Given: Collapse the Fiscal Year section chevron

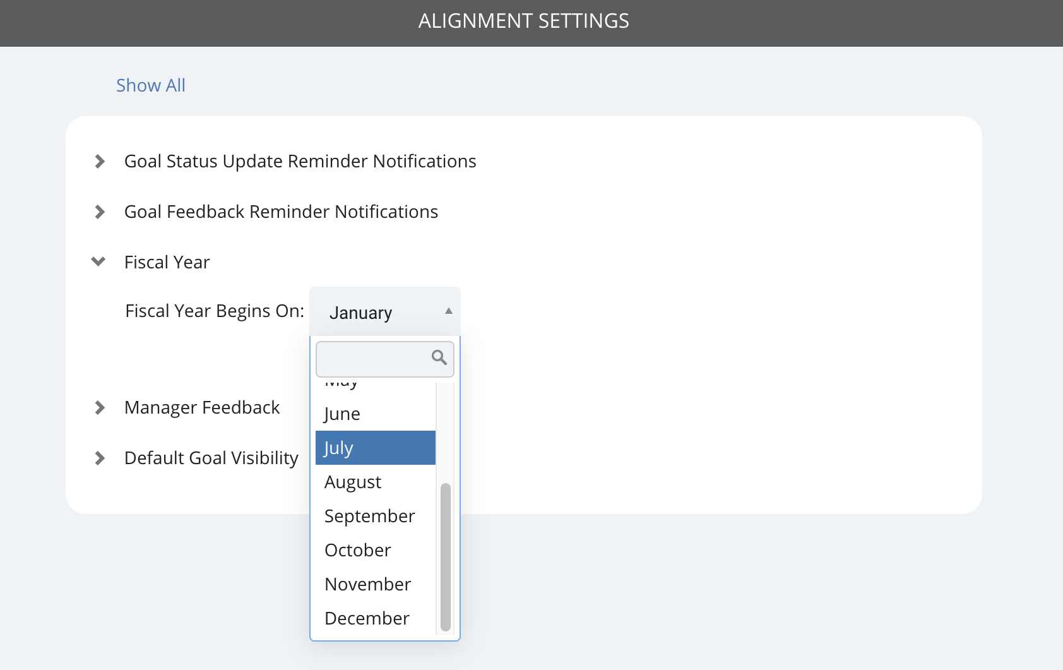Looking at the screenshot, I should 98,261.
